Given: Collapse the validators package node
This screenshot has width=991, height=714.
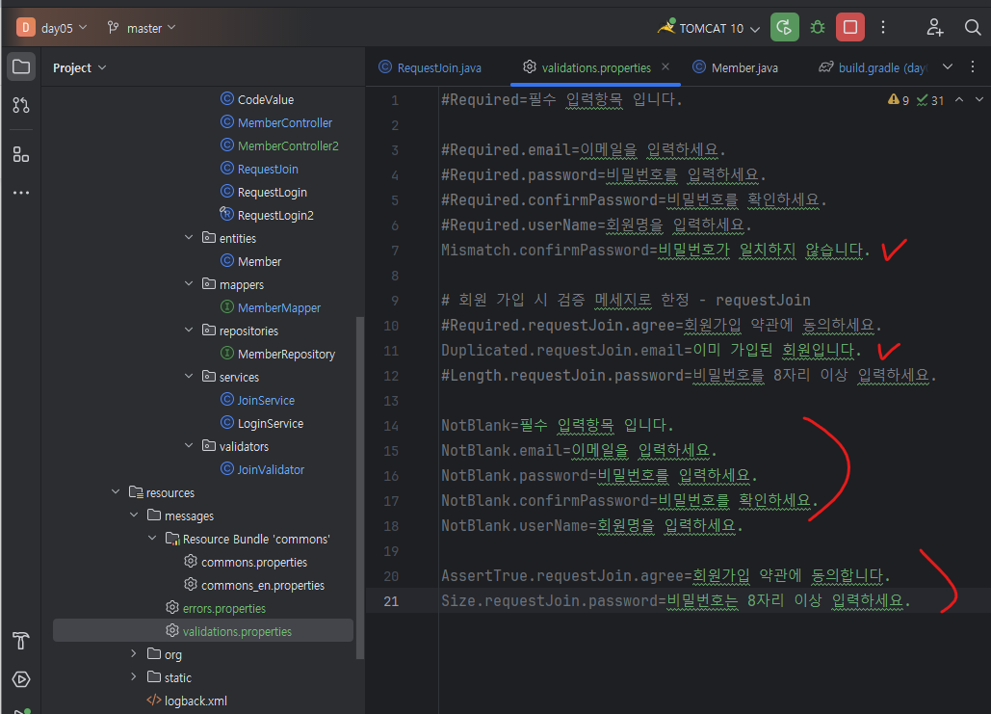Looking at the screenshot, I should 190,446.
